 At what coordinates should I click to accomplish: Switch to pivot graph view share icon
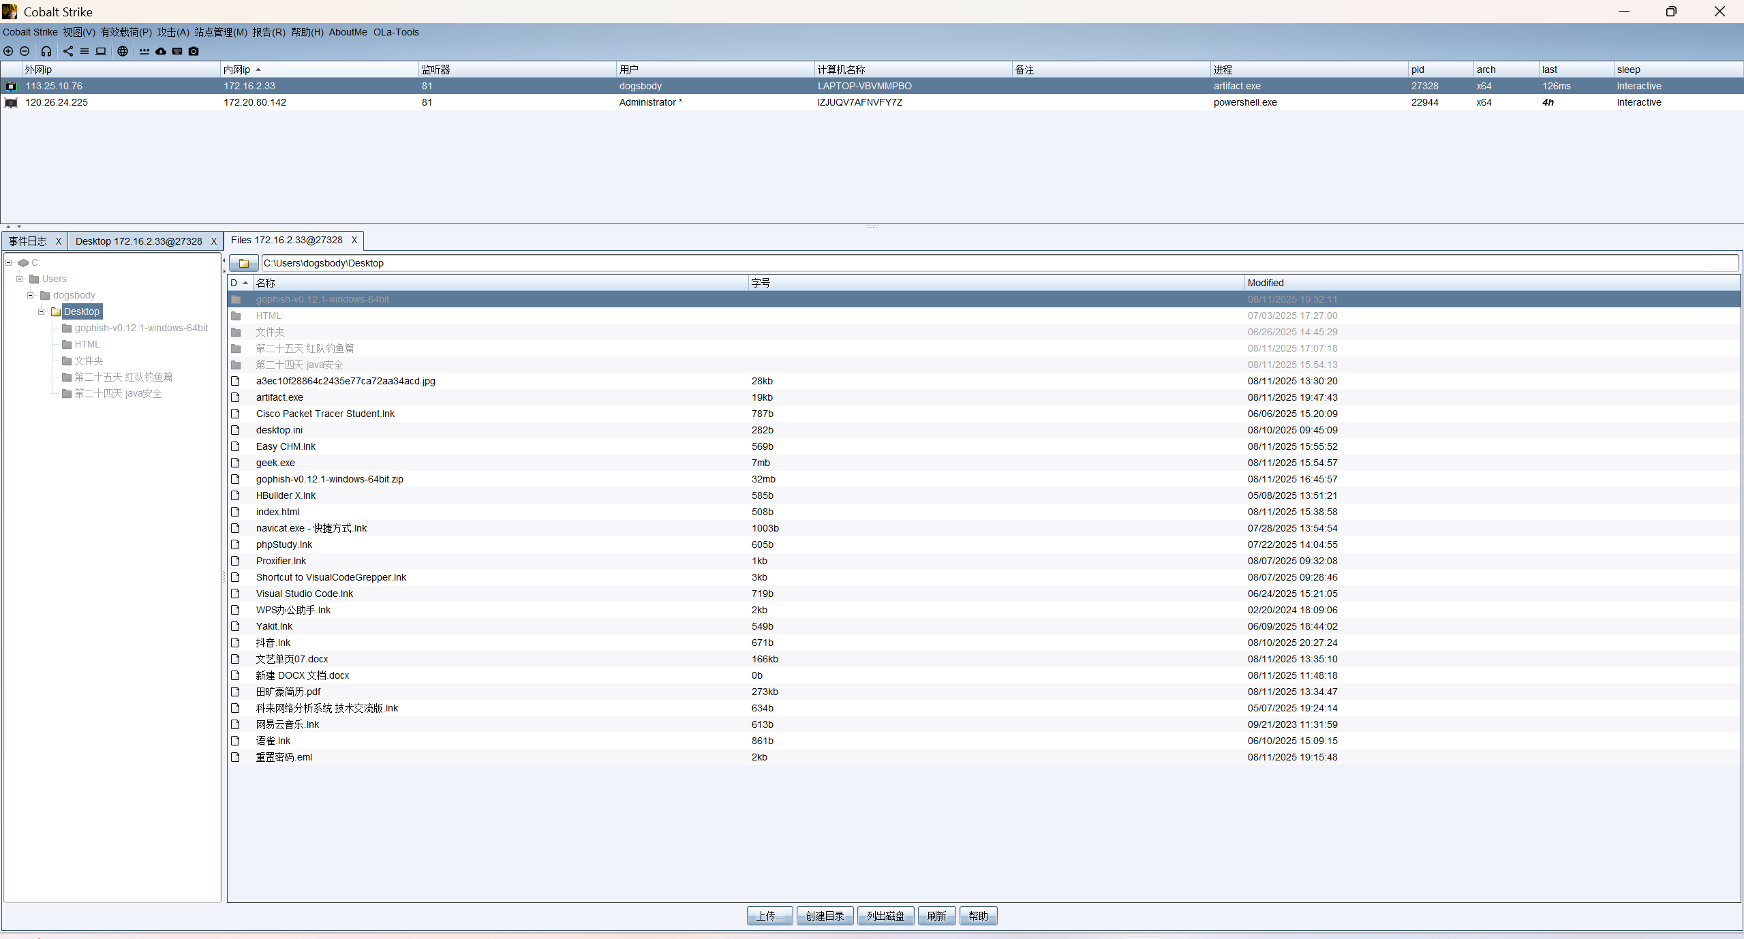[x=68, y=51]
